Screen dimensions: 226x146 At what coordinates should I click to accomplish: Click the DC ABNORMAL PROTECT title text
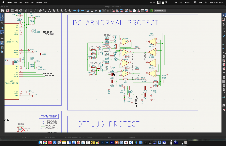116,23
